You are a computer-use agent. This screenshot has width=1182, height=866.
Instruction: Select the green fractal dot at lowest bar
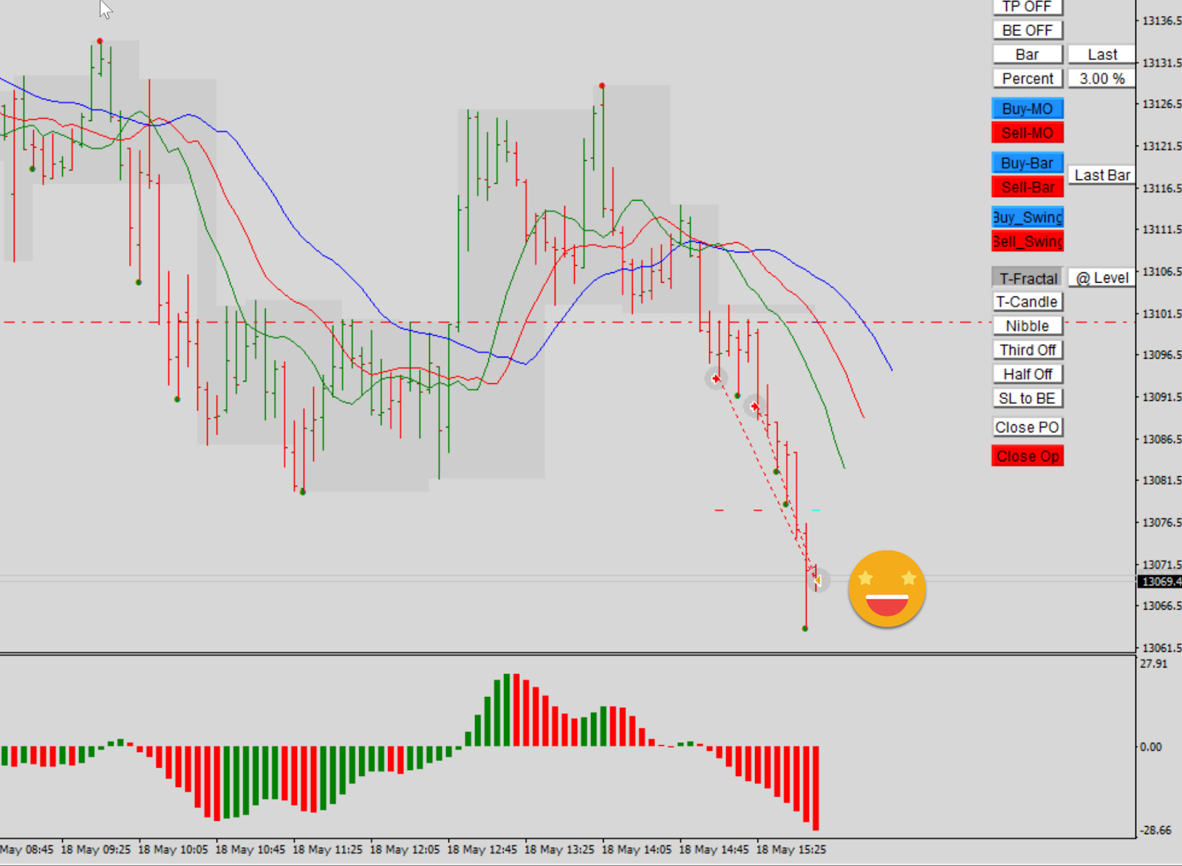804,628
